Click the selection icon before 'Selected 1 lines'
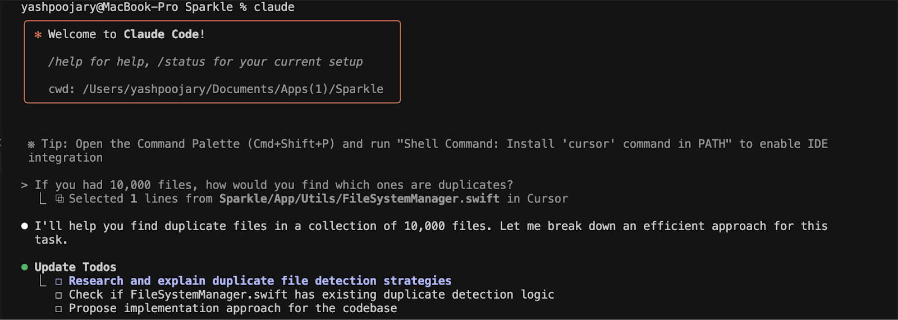Image resolution: width=898 pixels, height=320 pixels. pyautogui.click(x=59, y=199)
